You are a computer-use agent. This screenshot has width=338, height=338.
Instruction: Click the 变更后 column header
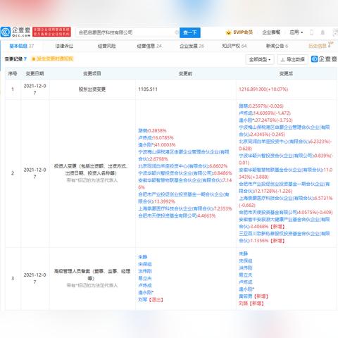(286, 74)
